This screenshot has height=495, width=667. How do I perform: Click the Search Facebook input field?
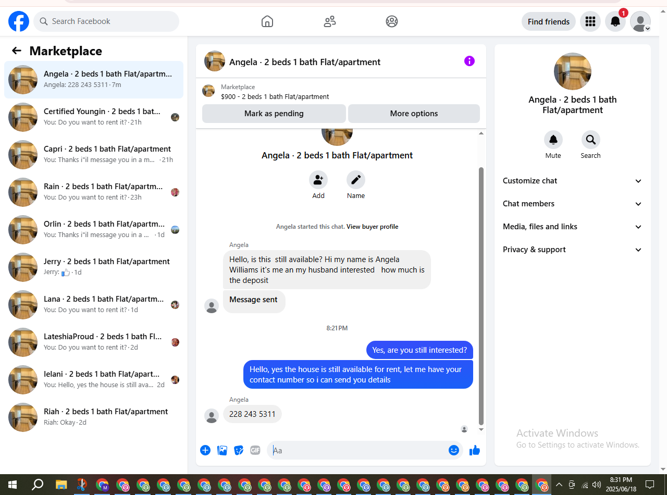pyautogui.click(x=106, y=21)
